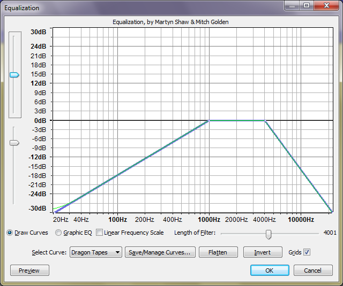The image size is (343, 286).
Task: Cancel the Equalization dialog
Action: pyautogui.click(x=313, y=270)
